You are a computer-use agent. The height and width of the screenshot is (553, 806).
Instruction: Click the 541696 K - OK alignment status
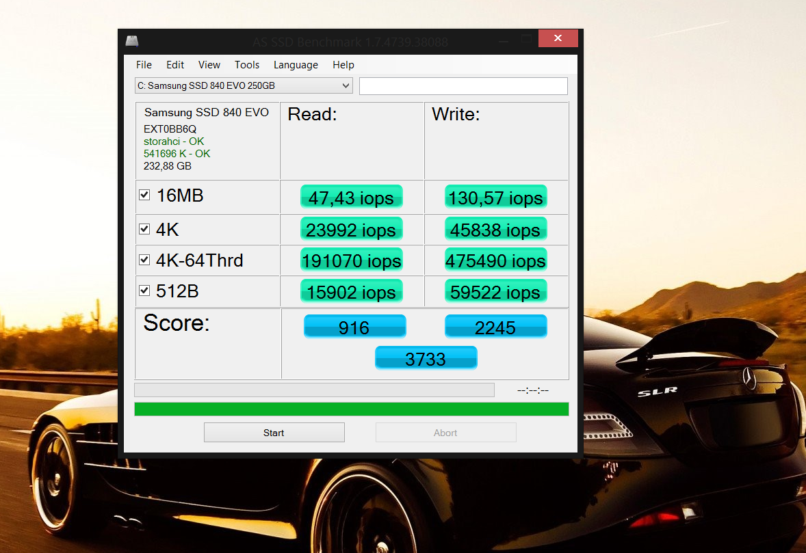point(177,154)
